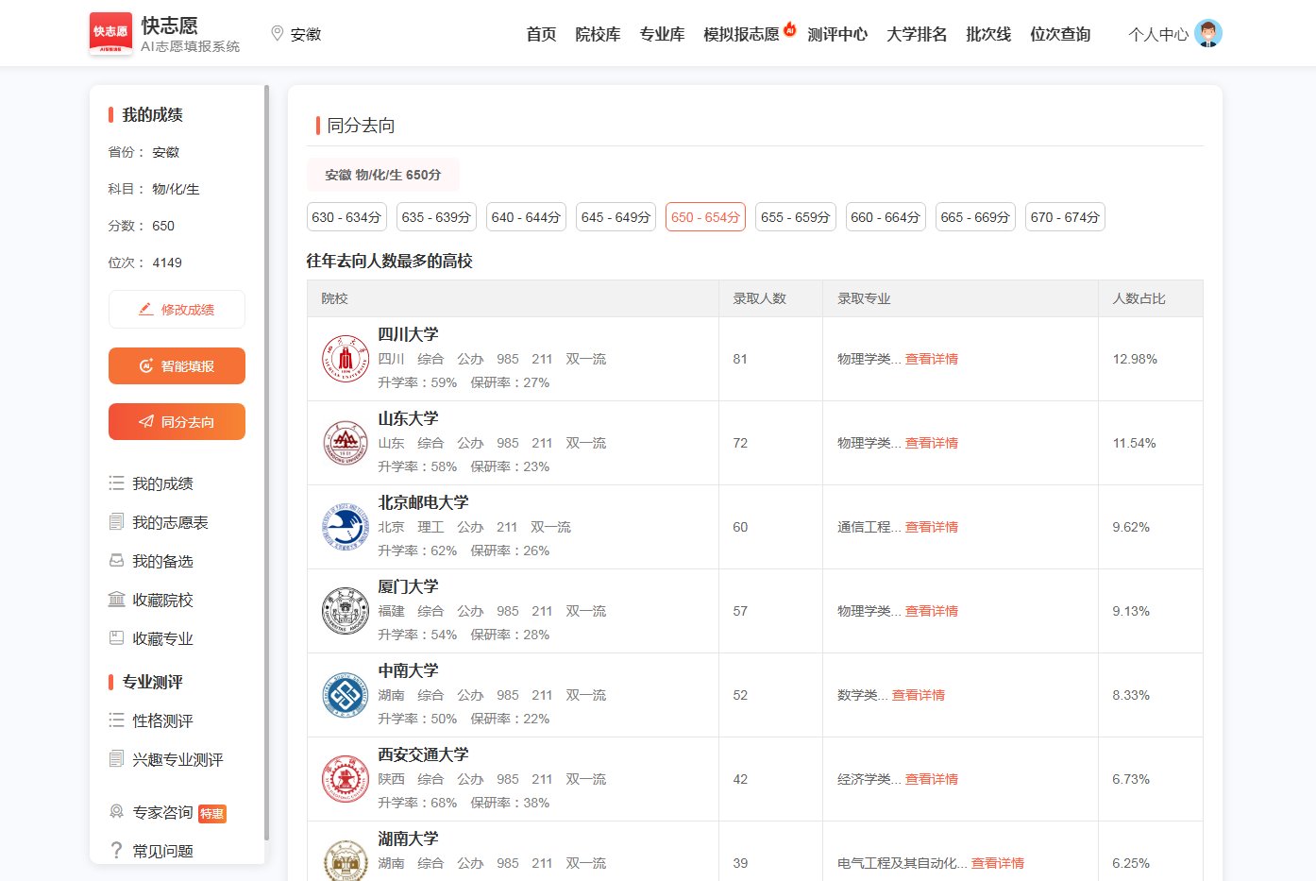Open the 山东大学 name link
1316x881 pixels.
click(x=408, y=418)
